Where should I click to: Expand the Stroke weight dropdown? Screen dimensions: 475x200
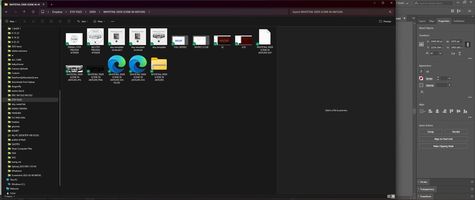(x=449, y=79)
